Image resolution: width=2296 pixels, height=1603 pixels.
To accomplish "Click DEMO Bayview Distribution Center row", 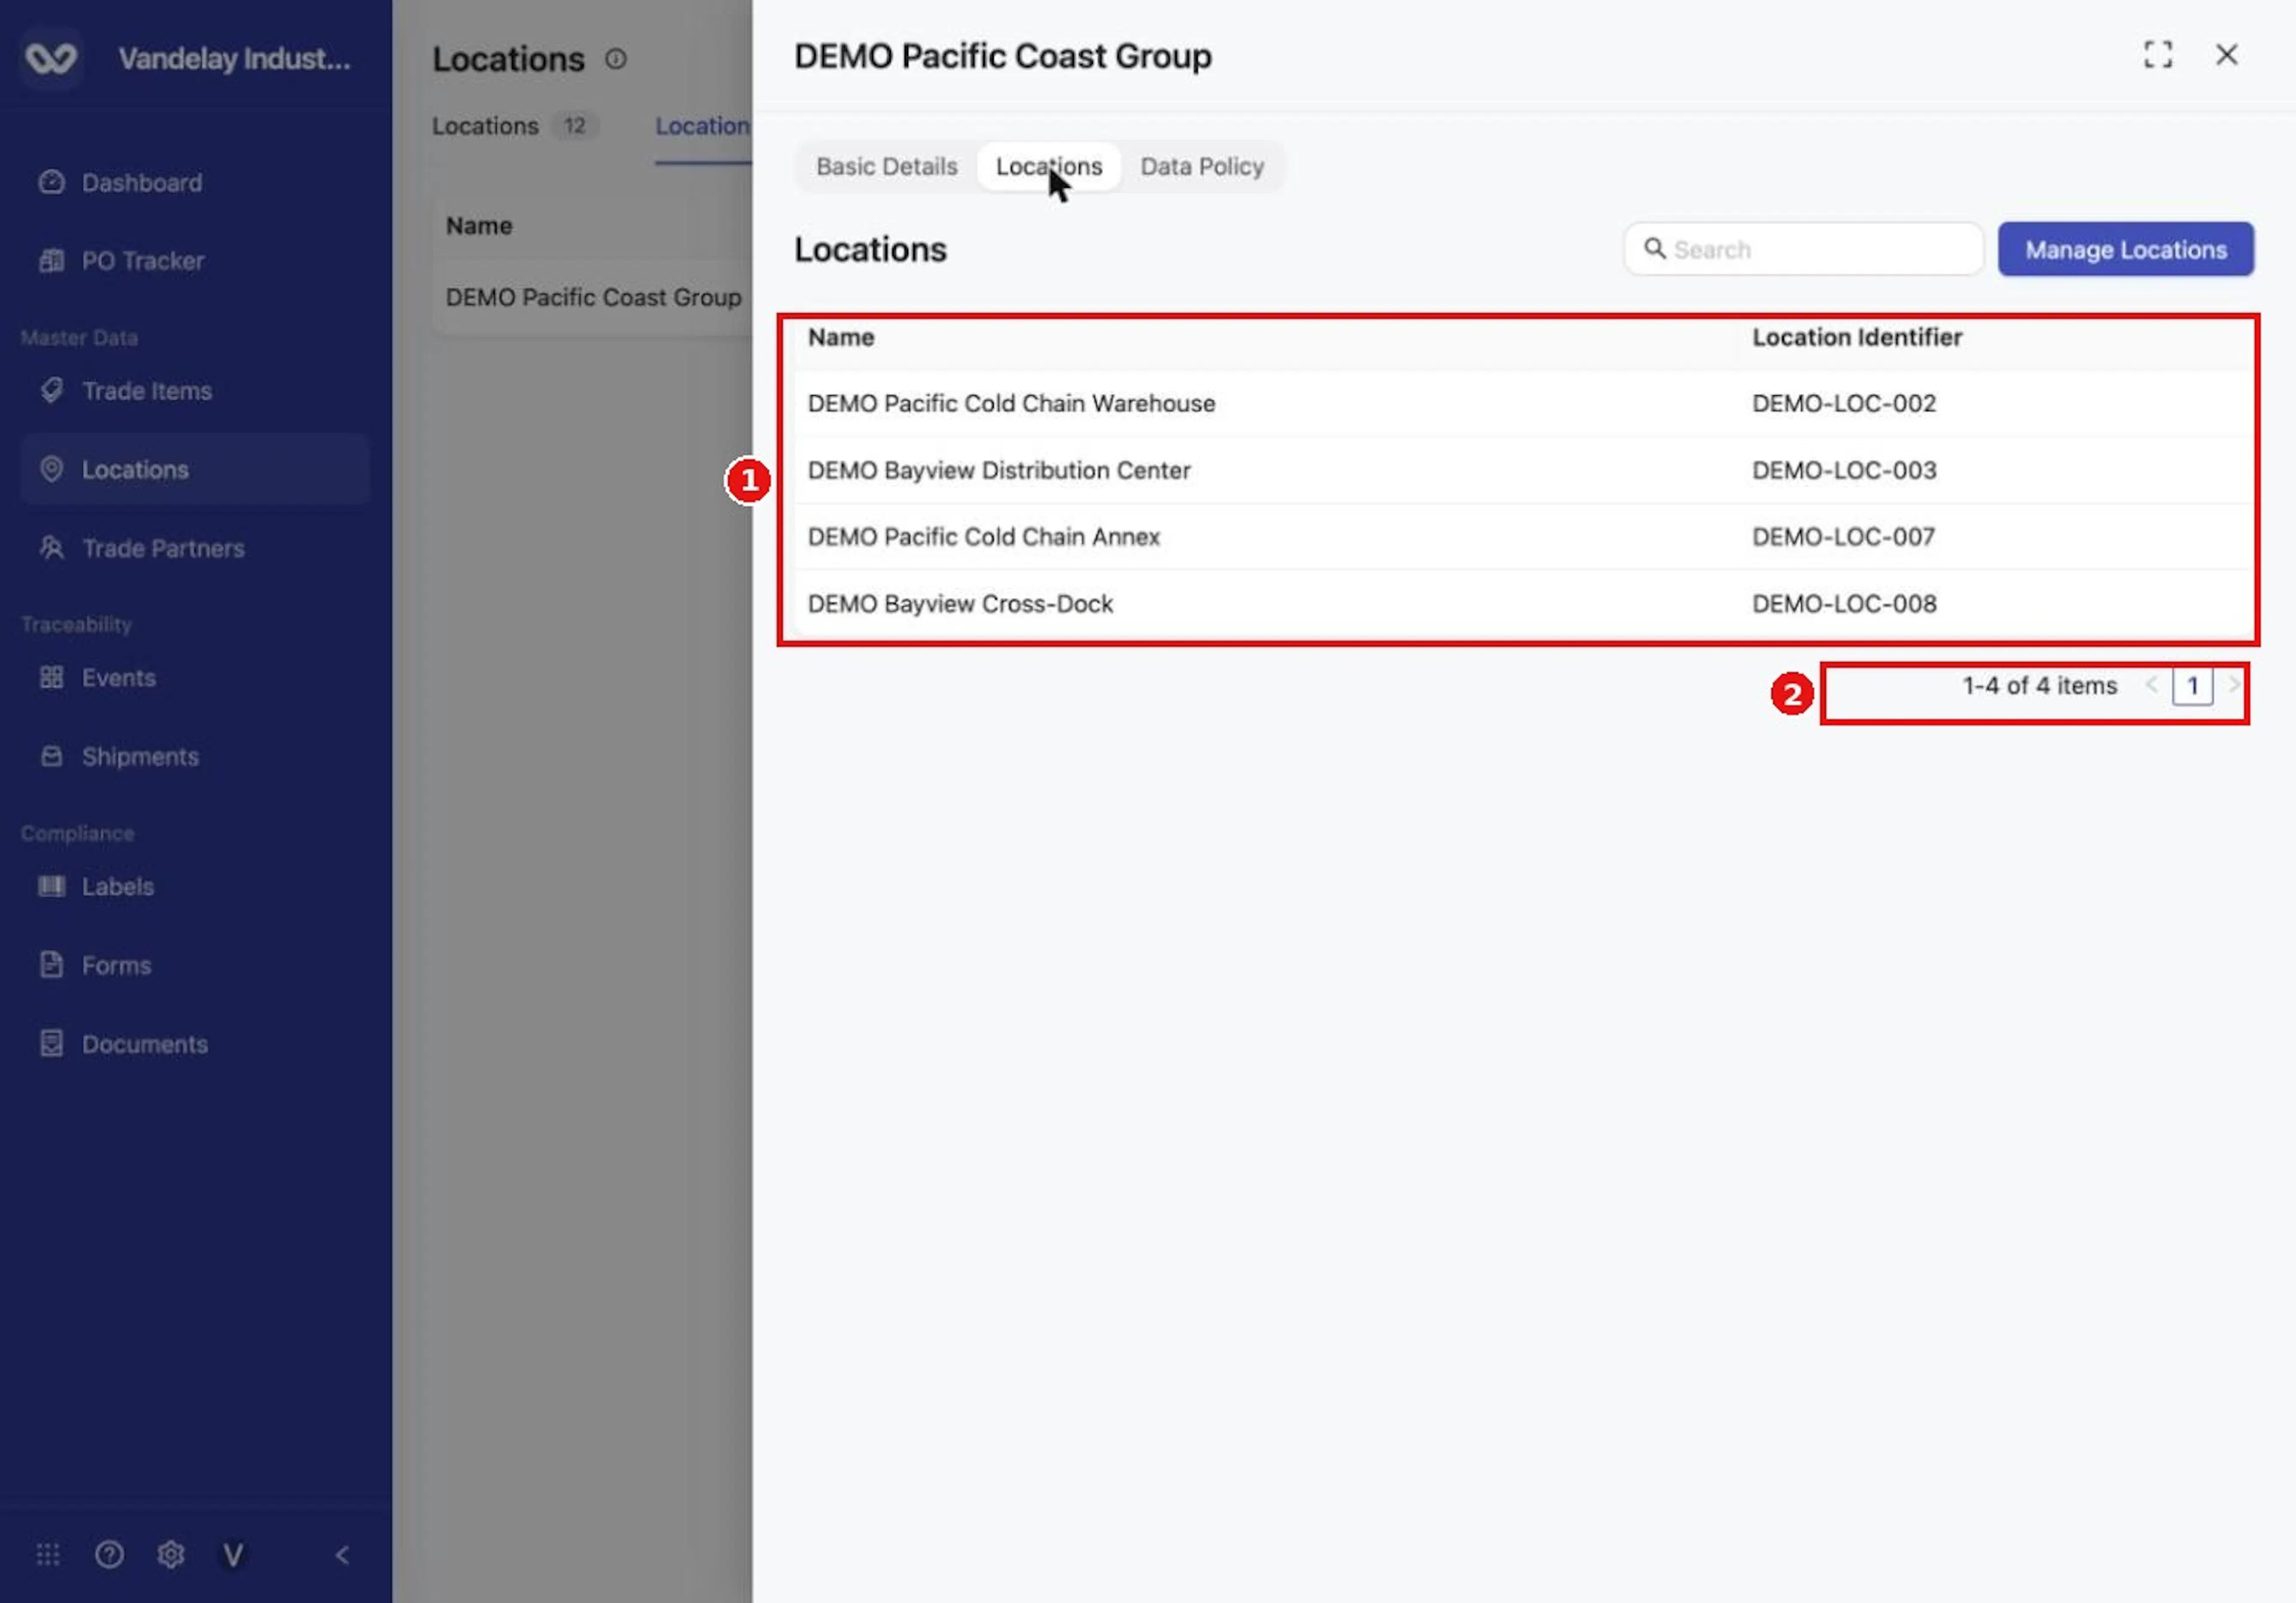I will 1522,471.
